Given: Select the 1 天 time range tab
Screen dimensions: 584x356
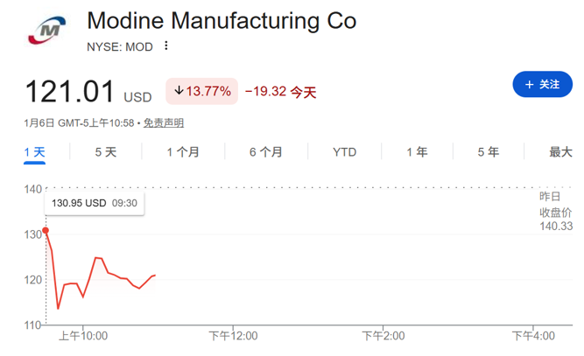Looking at the screenshot, I should [35, 152].
